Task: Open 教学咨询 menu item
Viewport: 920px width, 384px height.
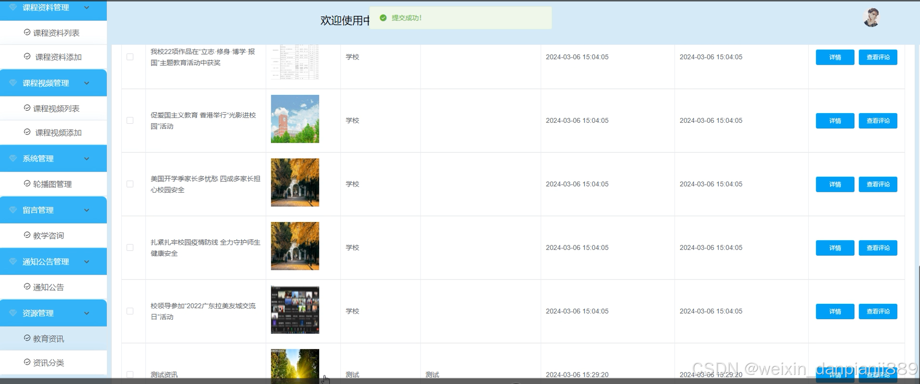Action: pos(53,235)
